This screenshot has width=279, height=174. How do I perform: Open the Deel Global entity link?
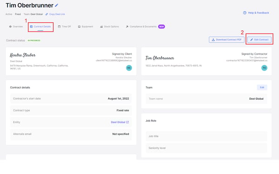pos(118,122)
